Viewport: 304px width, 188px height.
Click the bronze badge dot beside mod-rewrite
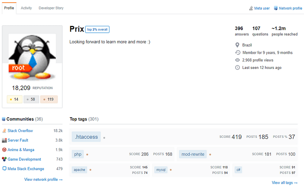[x=210, y=155]
